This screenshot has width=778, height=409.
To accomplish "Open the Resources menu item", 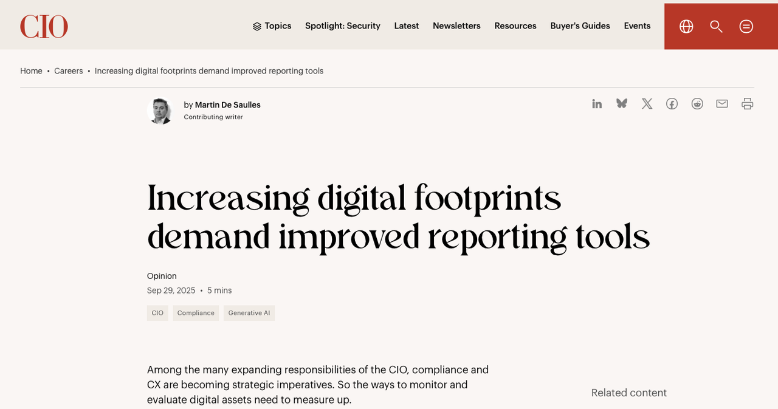I will coord(515,26).
